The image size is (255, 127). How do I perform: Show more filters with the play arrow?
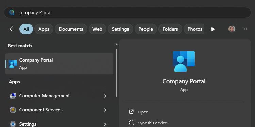pos(213,29)
